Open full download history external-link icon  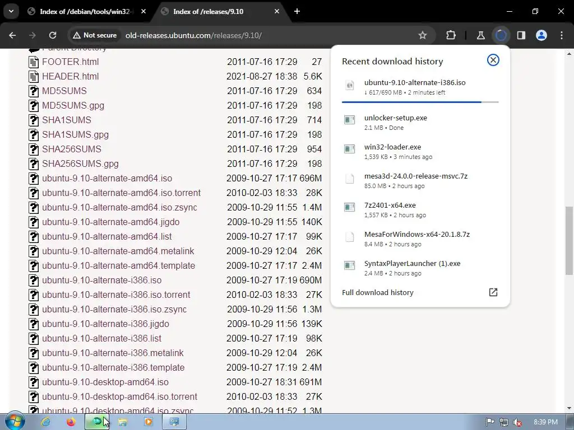point(493,292)
